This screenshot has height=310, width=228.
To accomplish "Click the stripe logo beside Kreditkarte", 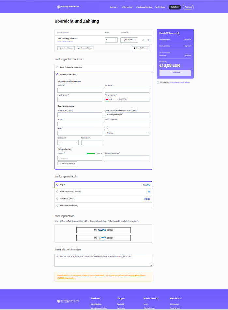I will [147, 199].
